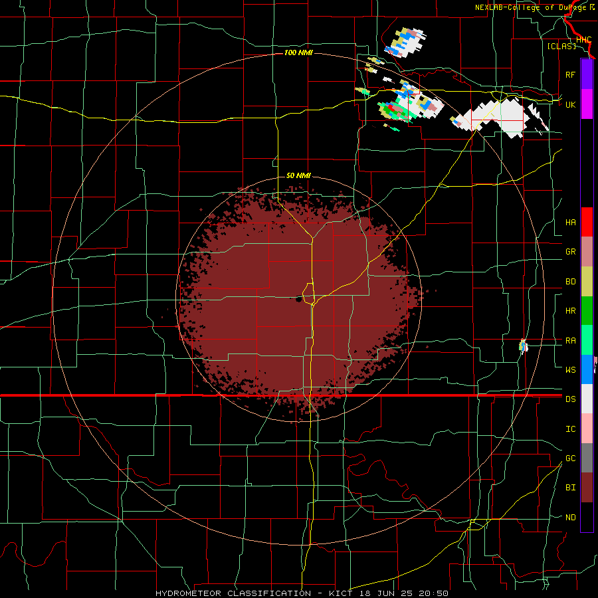Select the GC legend label
The height and width of the screenshot is (598, 598).
point(570,458)
